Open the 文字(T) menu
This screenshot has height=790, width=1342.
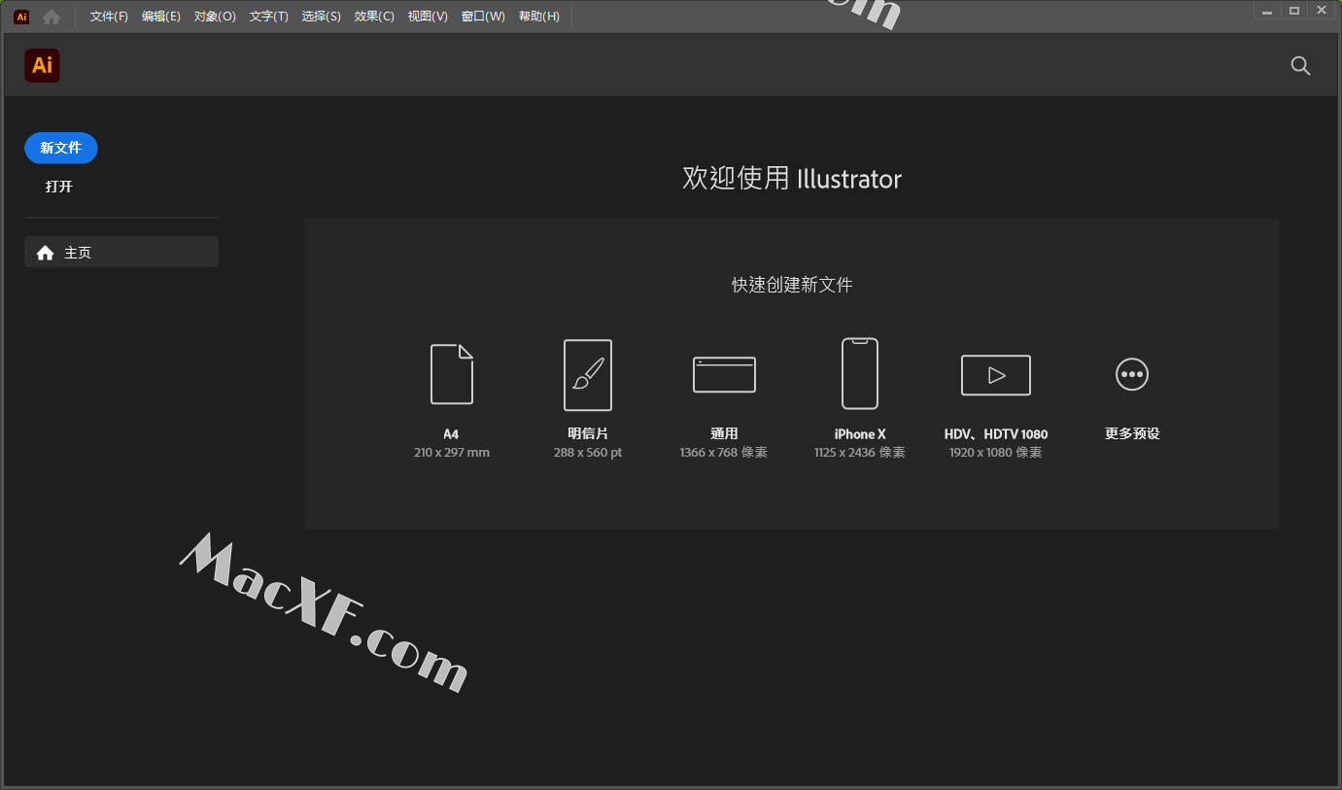click(269, 17)
